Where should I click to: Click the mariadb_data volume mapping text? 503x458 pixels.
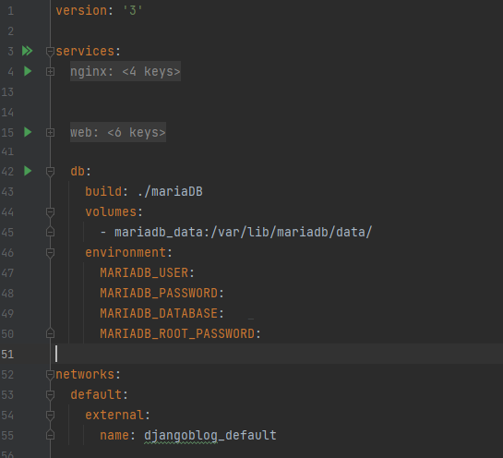[x=244, y=232]
